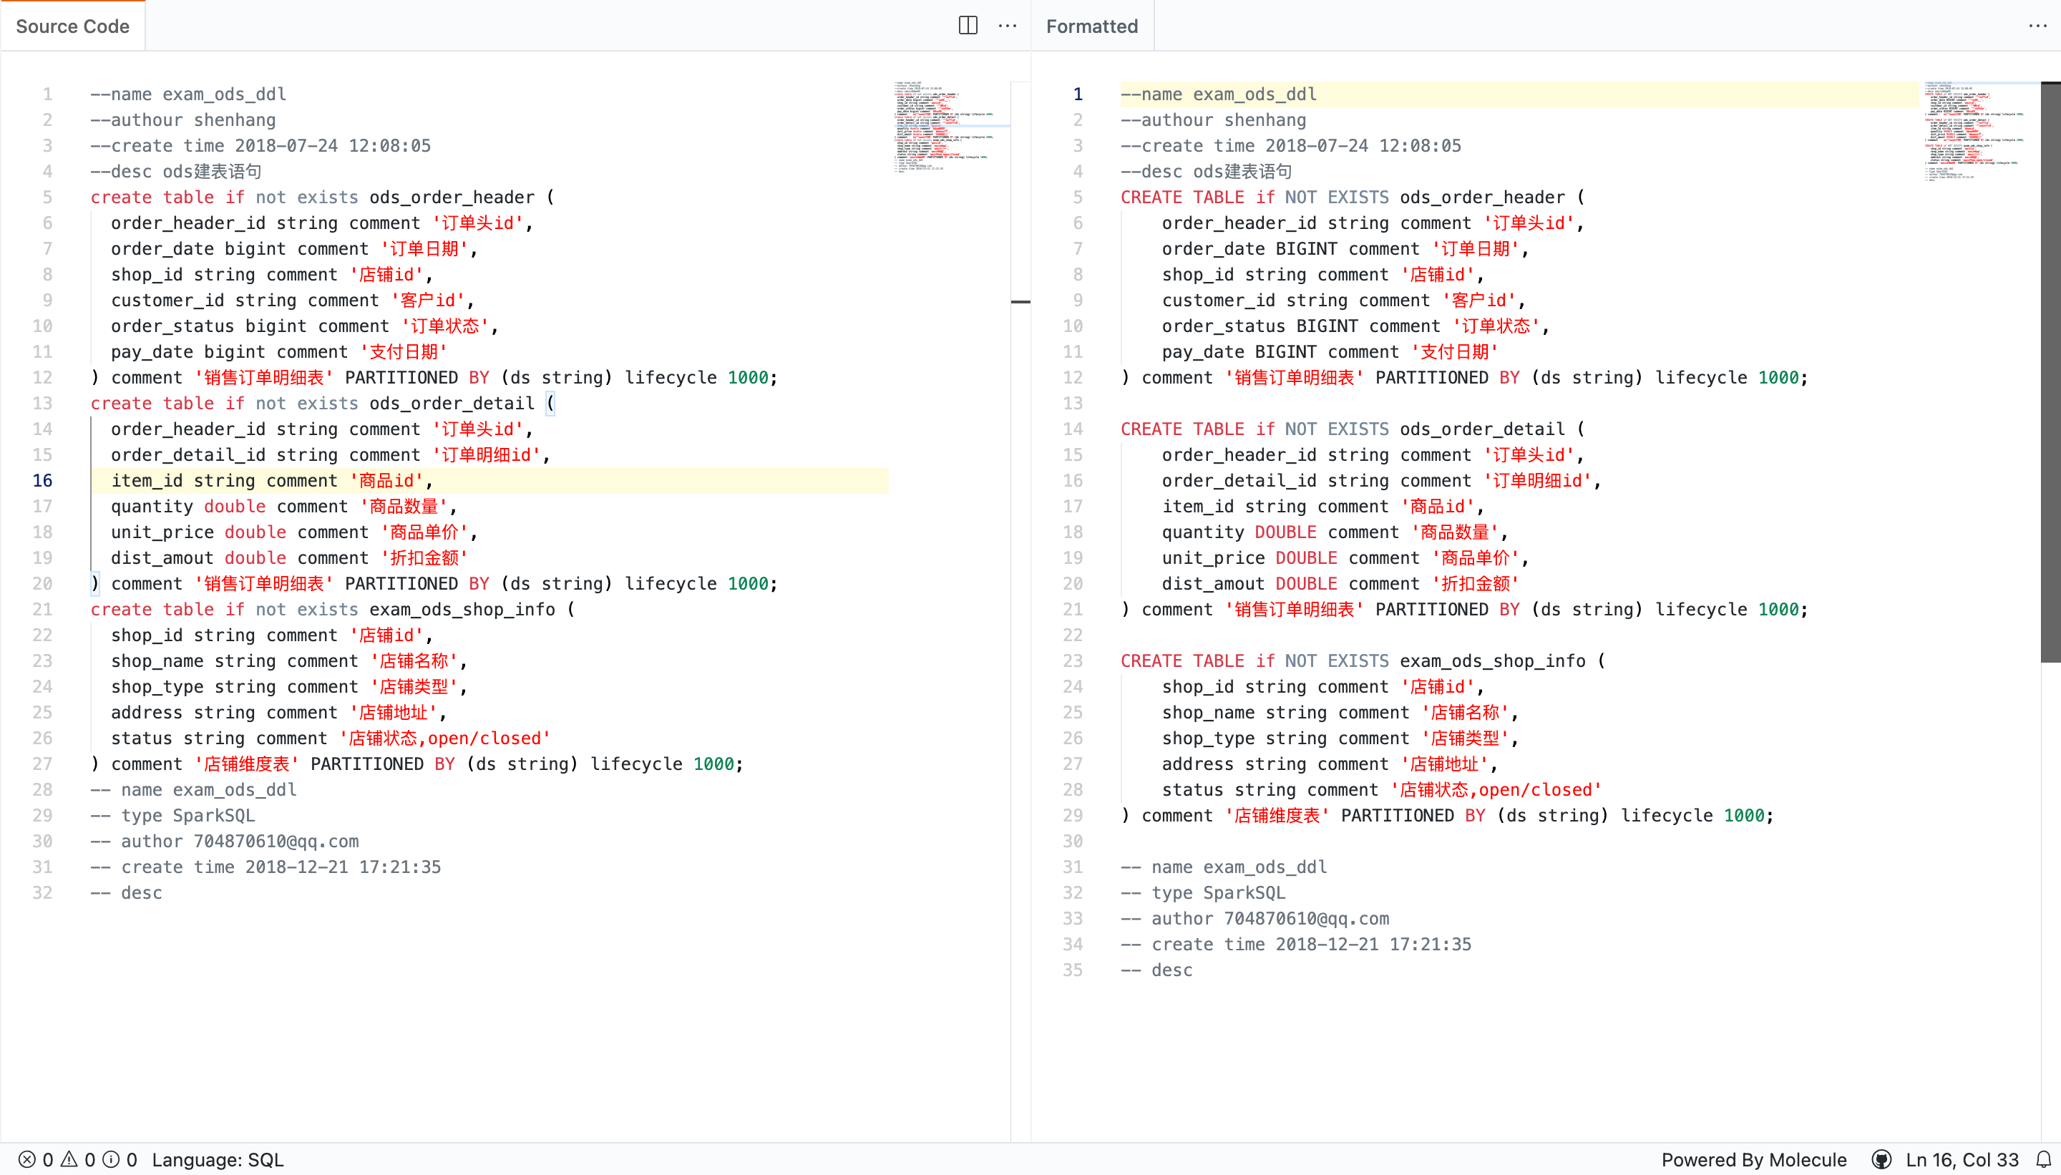This screenshot has height=1175, width=2061.
Task: Click the Source Code overview ruler marker
Action: (x=1020, y=302)
